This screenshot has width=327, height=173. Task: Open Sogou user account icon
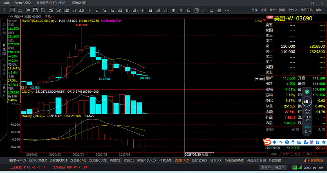(305, 142)
